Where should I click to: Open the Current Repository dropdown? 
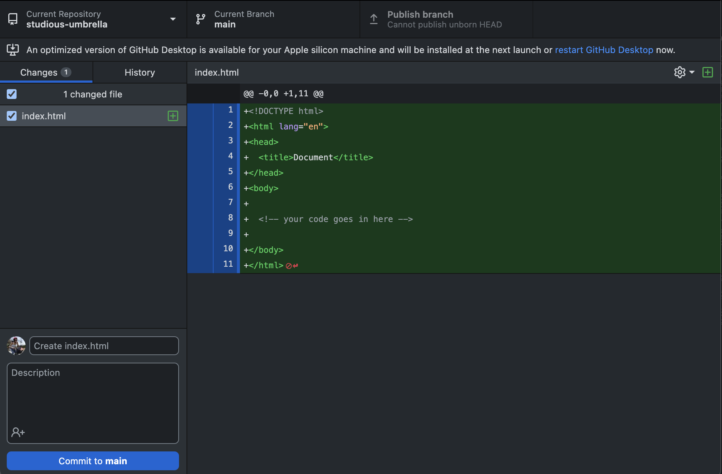(x=93, y=19)
